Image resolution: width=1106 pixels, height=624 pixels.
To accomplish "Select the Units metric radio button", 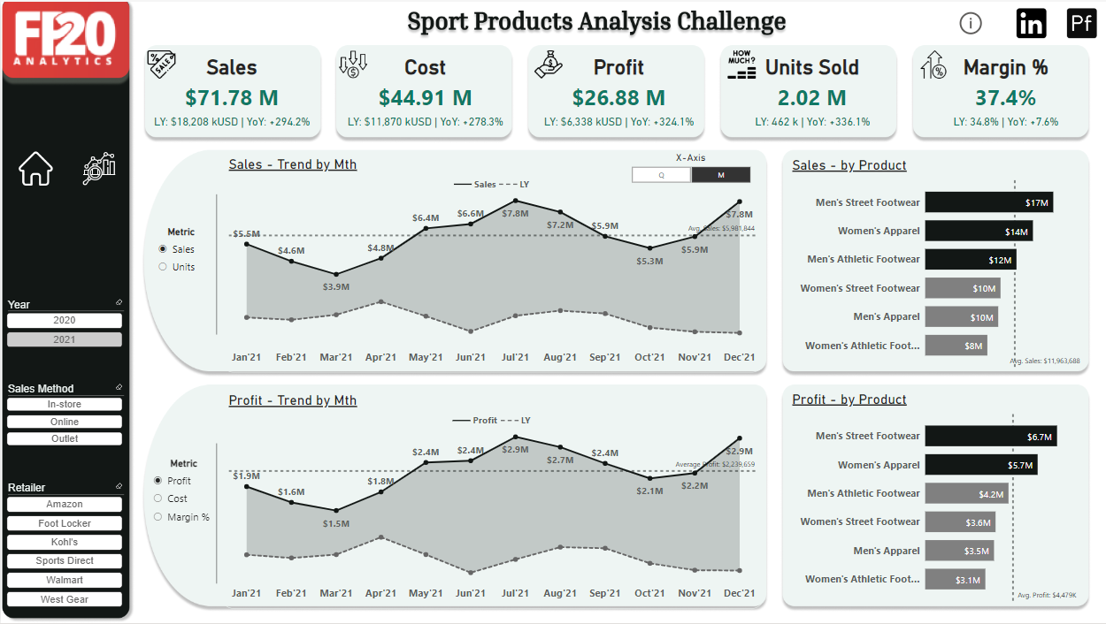I will 163,267.
